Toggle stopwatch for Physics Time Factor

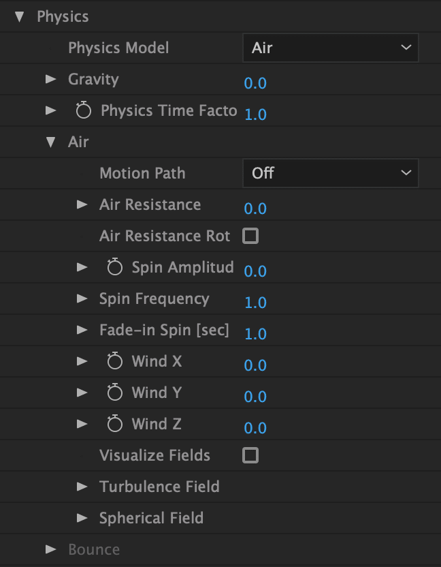coord(84,110)
